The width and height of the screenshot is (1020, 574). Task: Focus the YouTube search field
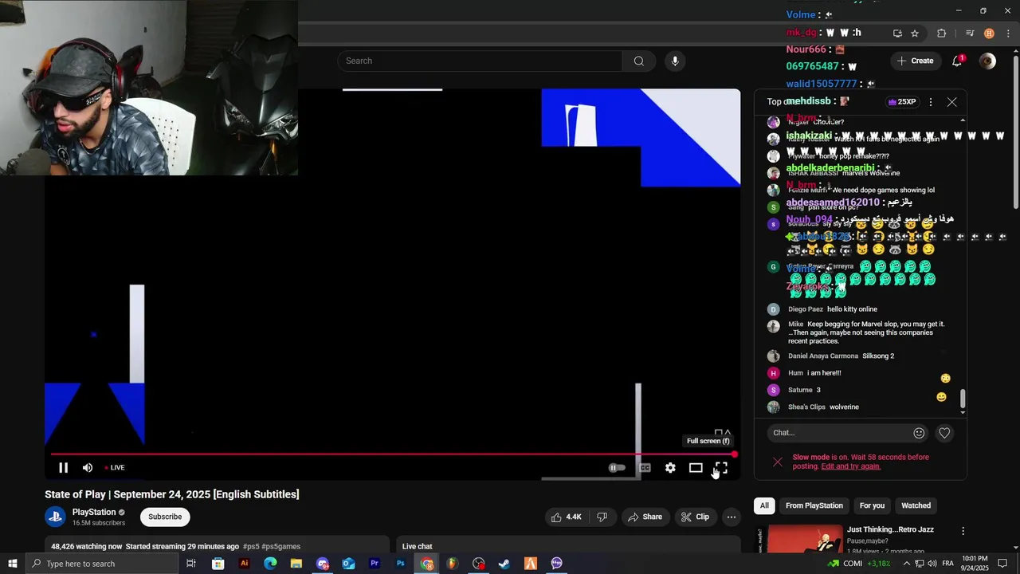(x=480, y=61)
